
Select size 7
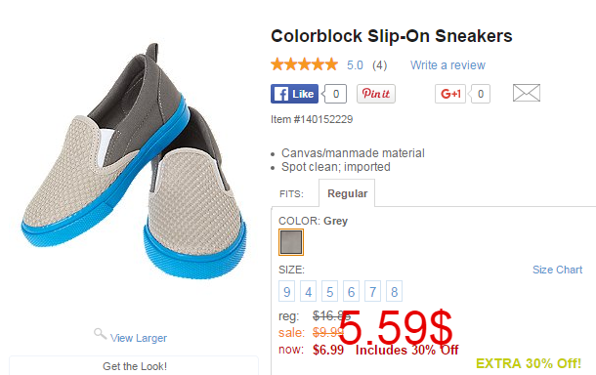372,291
